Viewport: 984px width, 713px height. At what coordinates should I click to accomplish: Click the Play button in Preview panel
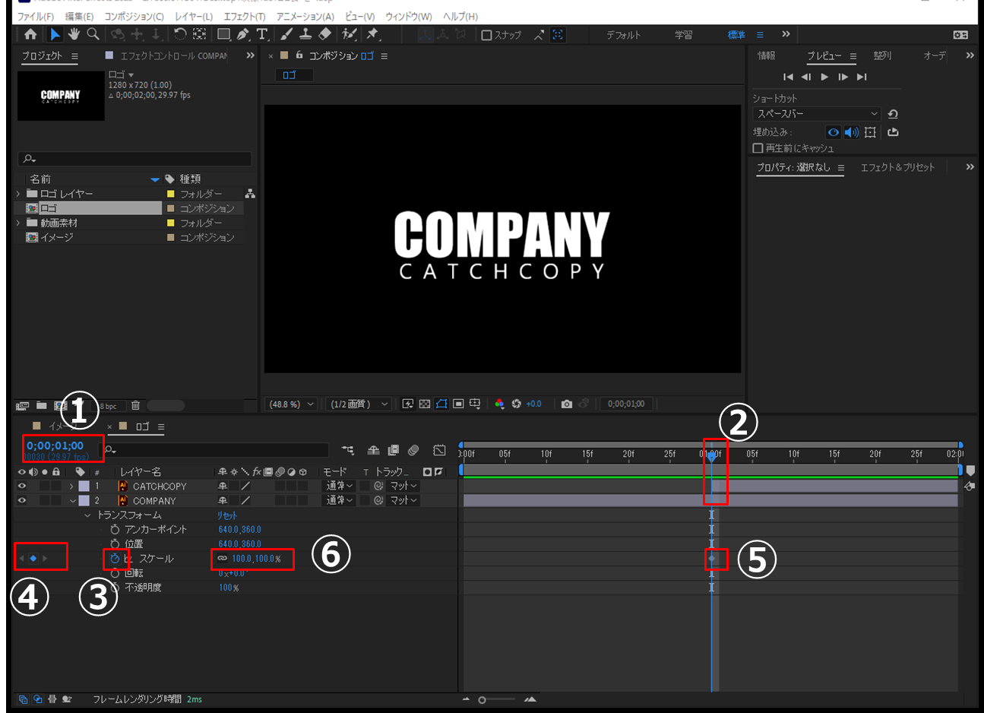coord(824,77)
